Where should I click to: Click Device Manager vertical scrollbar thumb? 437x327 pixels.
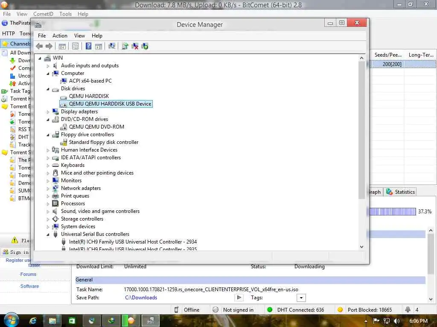coord(361,130)
